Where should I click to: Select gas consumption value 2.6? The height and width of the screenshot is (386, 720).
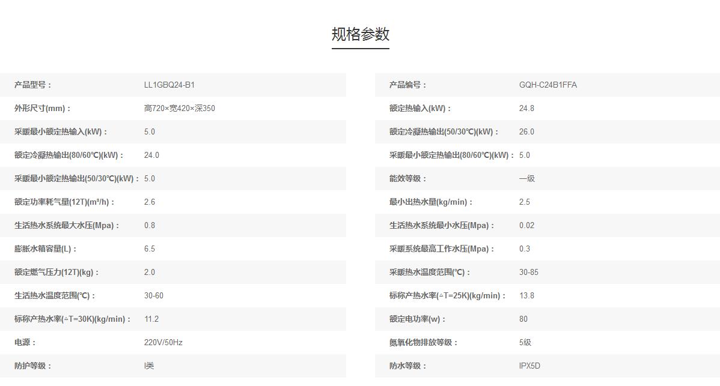tap(150, 202)
